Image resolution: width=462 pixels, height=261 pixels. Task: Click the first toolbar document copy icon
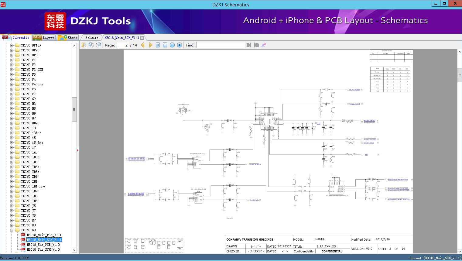point(84,45)
